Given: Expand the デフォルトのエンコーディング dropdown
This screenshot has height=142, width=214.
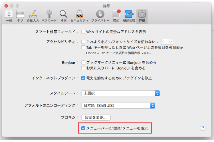Looking at the screenshot, I should coord(118,106).
